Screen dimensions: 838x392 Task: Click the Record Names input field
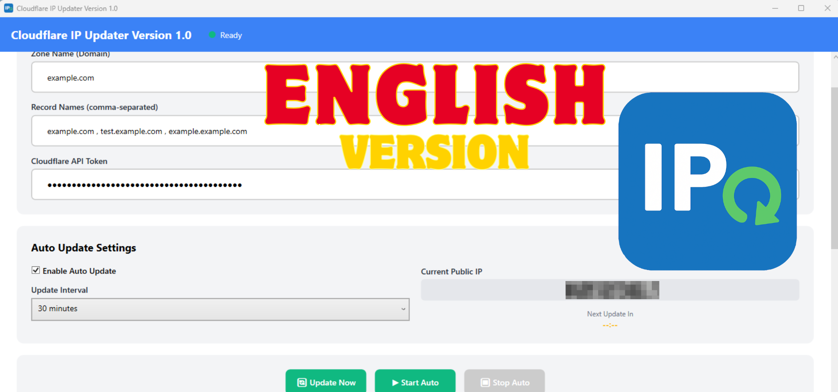[415, 131]
